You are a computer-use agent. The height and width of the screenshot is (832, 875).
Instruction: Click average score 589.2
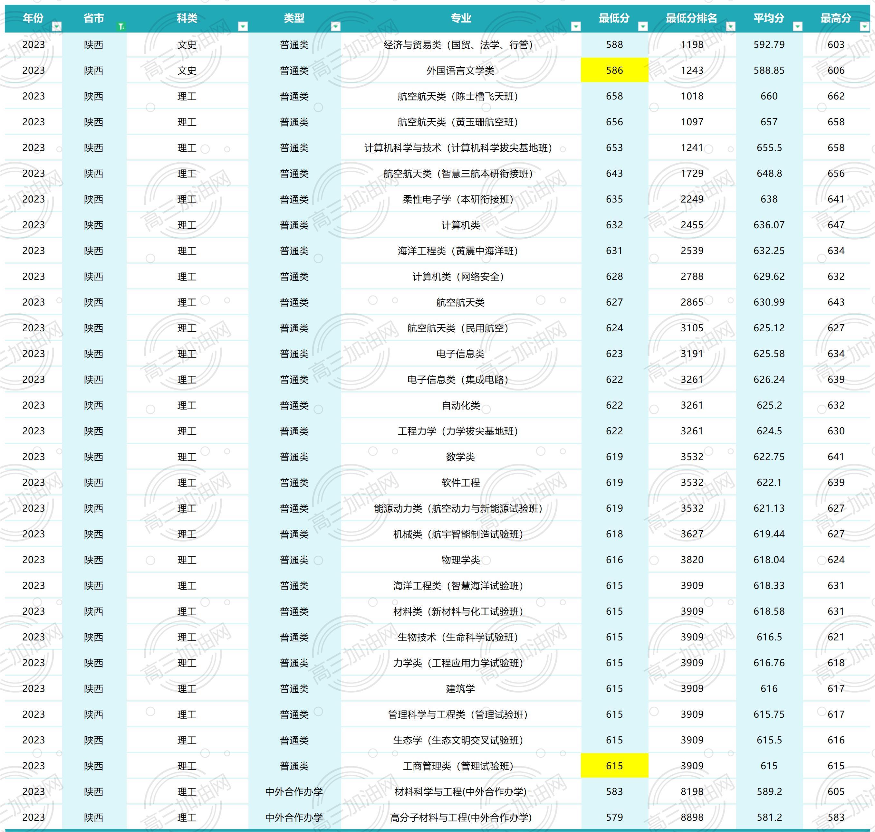[769, 791]
